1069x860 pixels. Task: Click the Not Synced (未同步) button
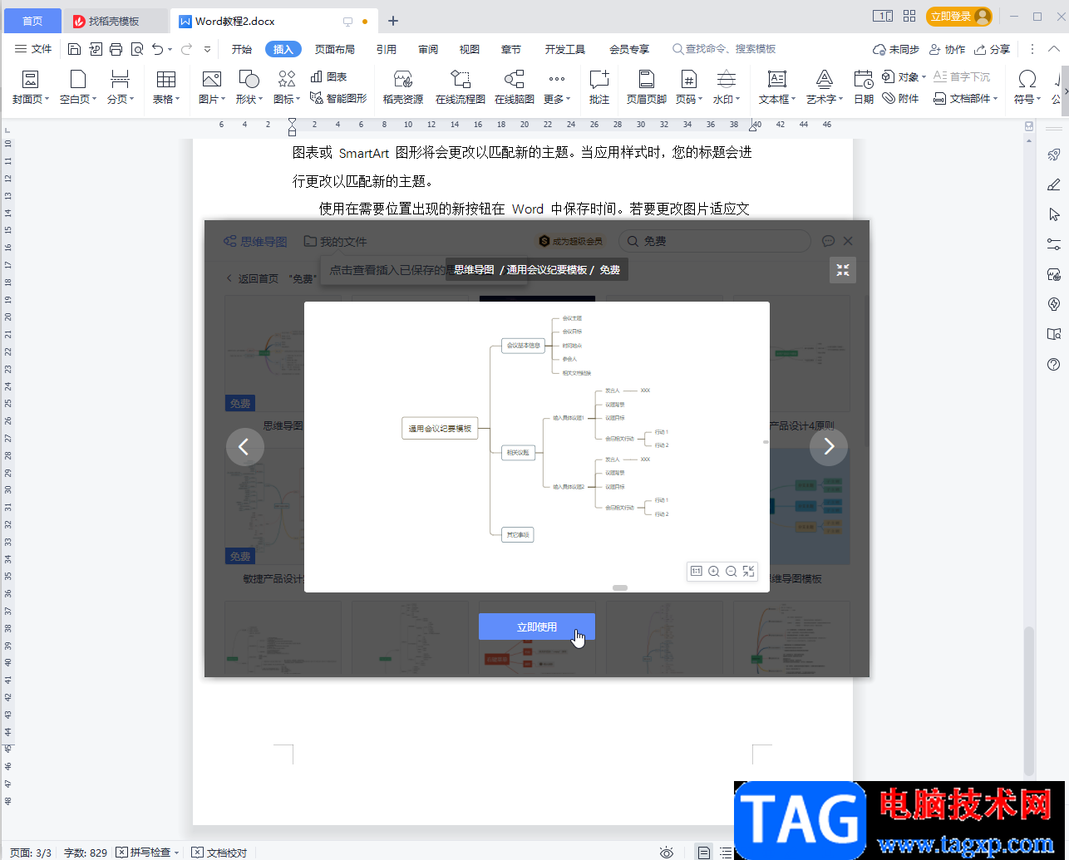[896, 49]
